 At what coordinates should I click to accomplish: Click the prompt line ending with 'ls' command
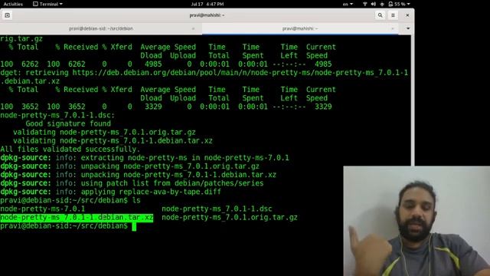pyautogui.click(x=70, y=200)
